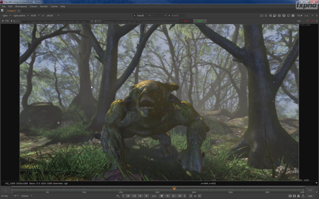Open the Help menu
Image resolution: width=319 pixels, height=199 pixels.
click(x=63, y=7)
